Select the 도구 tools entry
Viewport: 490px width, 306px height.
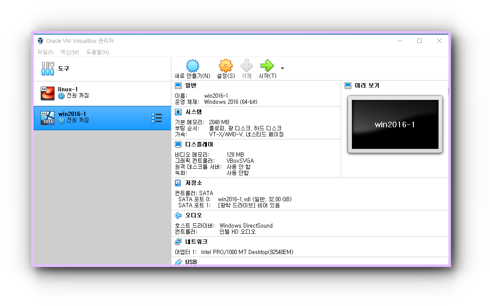coord(102,69)
